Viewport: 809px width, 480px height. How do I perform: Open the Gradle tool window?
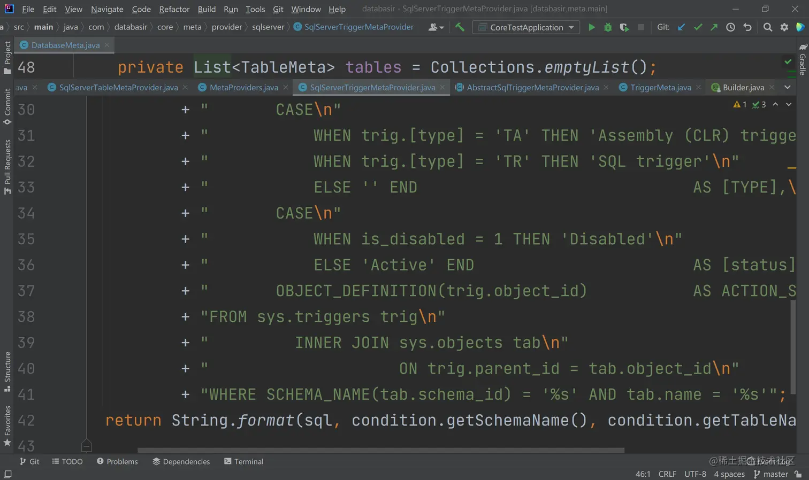(803, 59)
